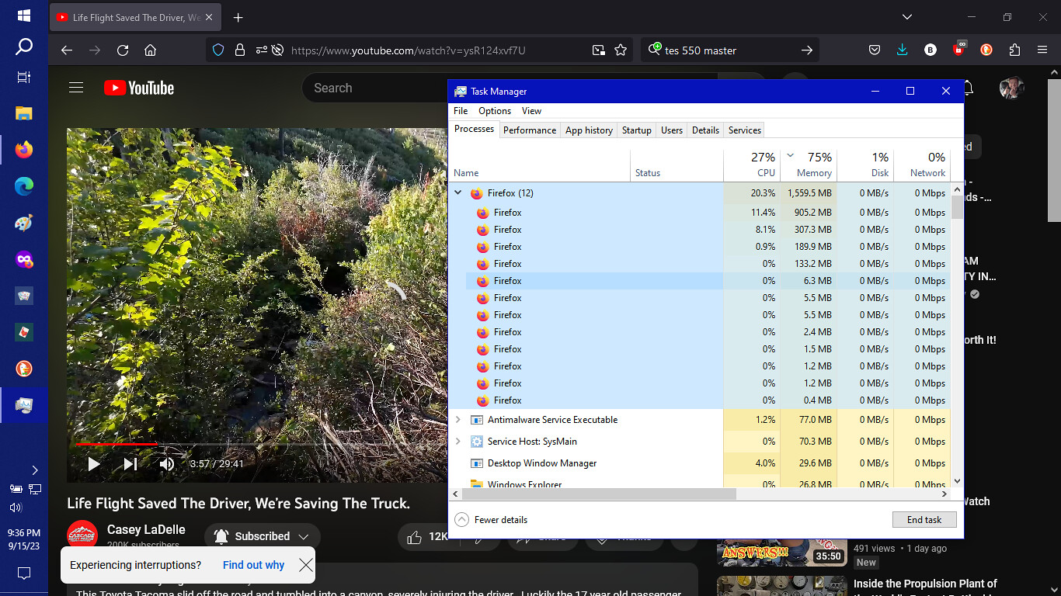The height and width of the screenshot is (596, 1061).
Task: Click End task button
Action: coord(924,520)
